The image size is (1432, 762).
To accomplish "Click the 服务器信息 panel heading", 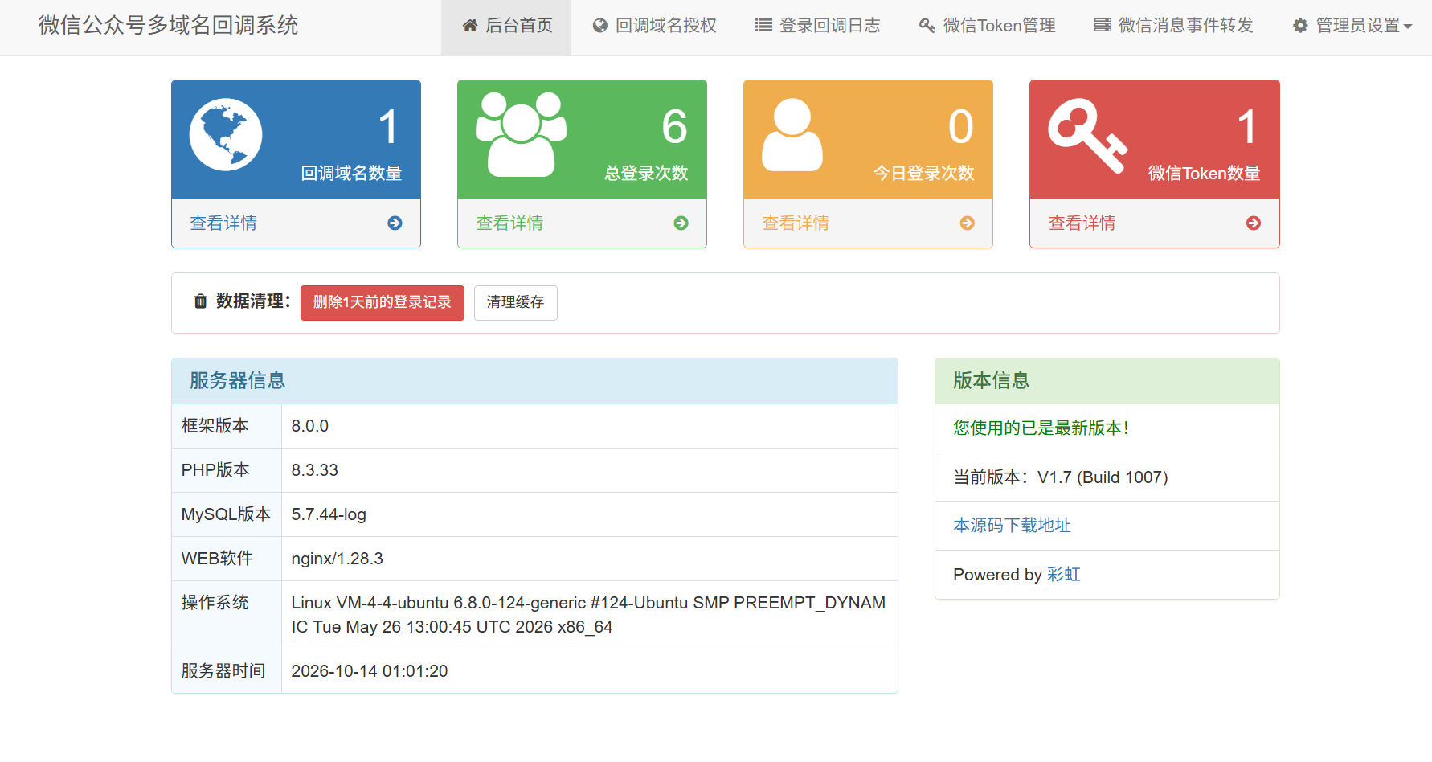I will click(x=238, y=381).
